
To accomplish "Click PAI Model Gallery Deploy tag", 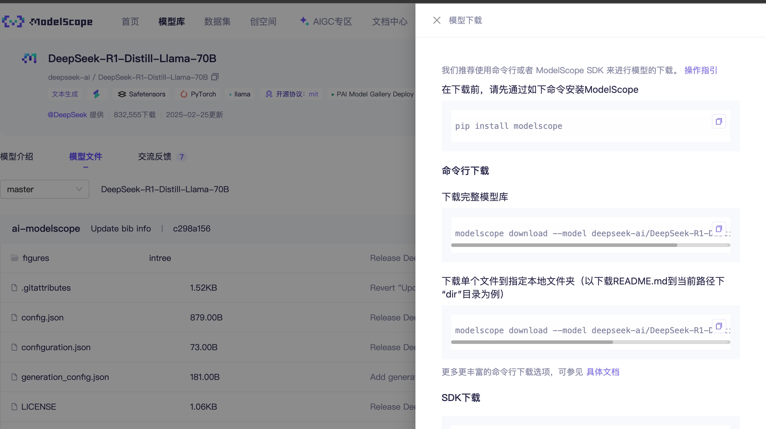I will 372,94.
